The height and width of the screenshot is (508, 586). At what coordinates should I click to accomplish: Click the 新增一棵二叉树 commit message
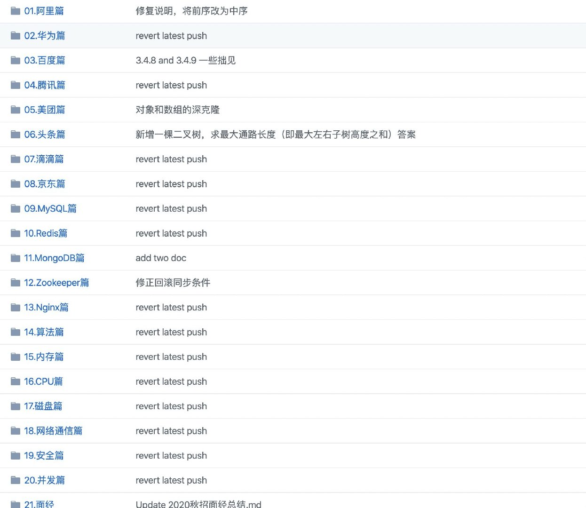[276, 135]
